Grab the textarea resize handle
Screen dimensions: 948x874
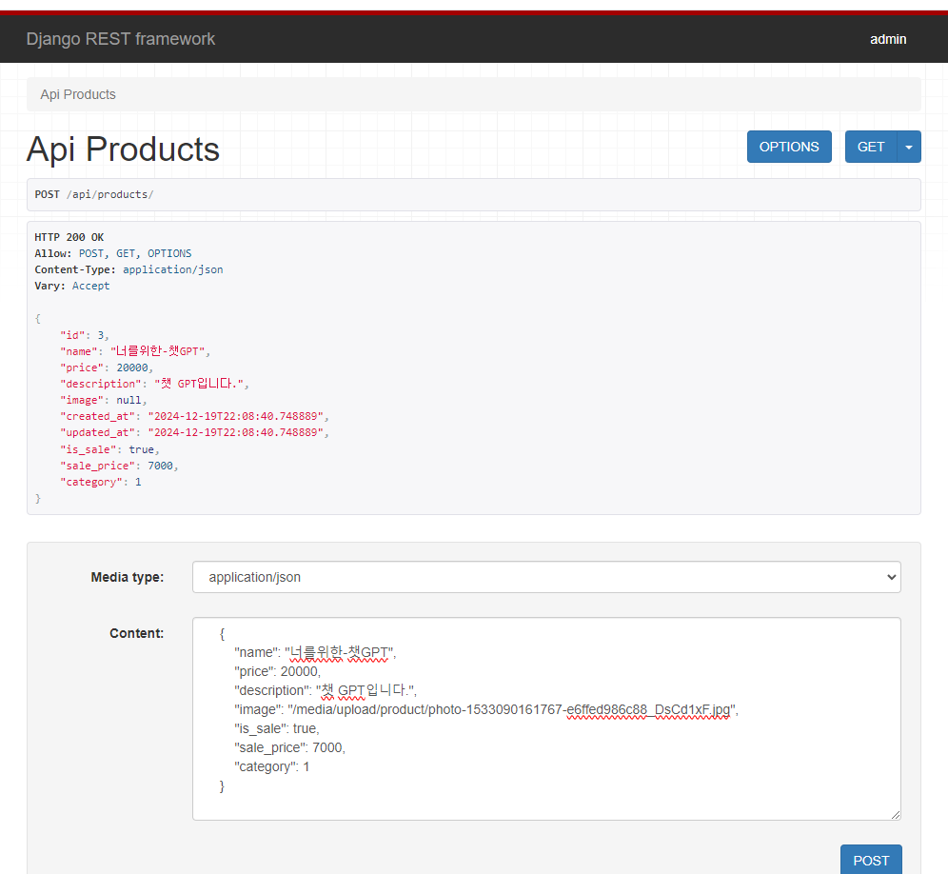896,815
